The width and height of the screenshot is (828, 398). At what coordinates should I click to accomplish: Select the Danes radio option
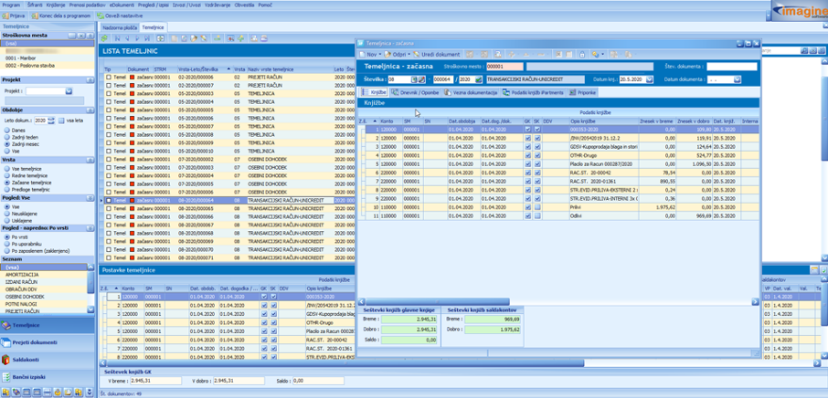pyautogui.click(x=15, y=130)
